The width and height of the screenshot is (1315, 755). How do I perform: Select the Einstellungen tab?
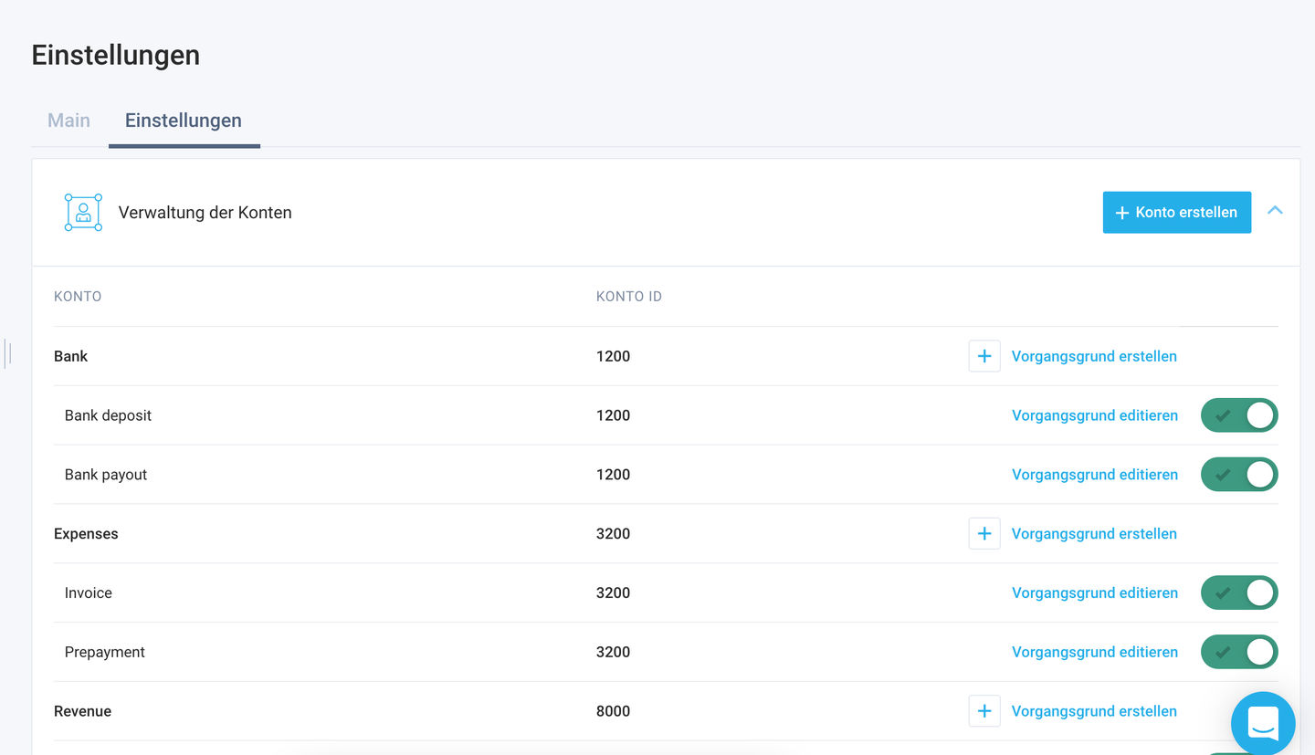(x=184, y=121)
